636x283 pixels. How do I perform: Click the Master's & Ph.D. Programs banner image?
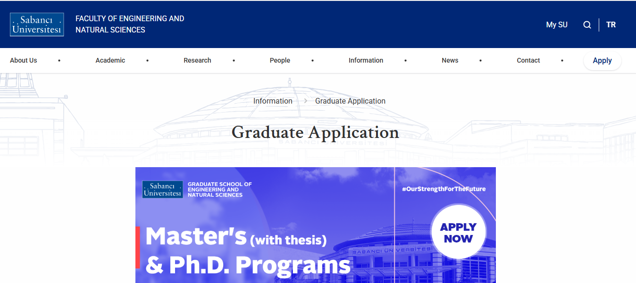pyautogui.click(x=316, y=225)
